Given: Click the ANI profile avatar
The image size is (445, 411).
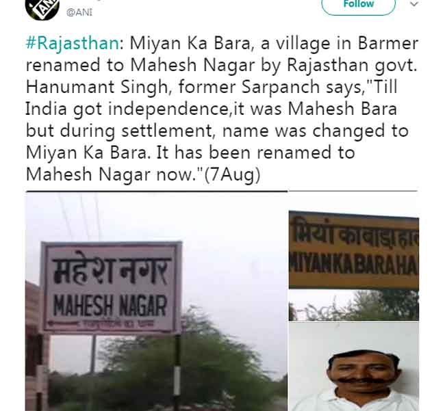Looking at the screenshot, I should pos(42,8).
